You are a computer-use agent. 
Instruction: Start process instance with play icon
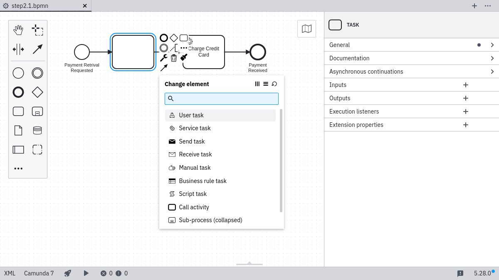[86, 273]
